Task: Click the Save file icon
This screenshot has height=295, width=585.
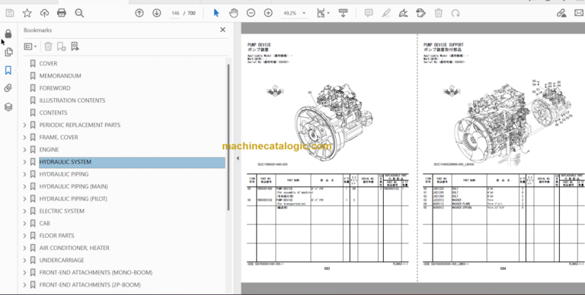Action: (x=10, y=14)
